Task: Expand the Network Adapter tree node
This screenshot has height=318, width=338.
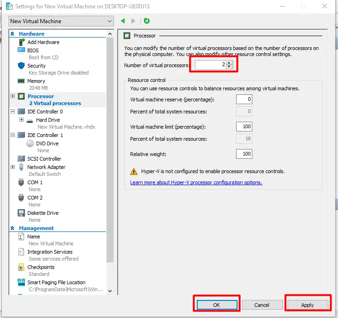Action: [x=13, y=167]
